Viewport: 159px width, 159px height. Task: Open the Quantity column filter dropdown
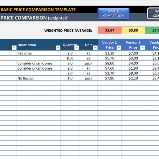point(77,48)
